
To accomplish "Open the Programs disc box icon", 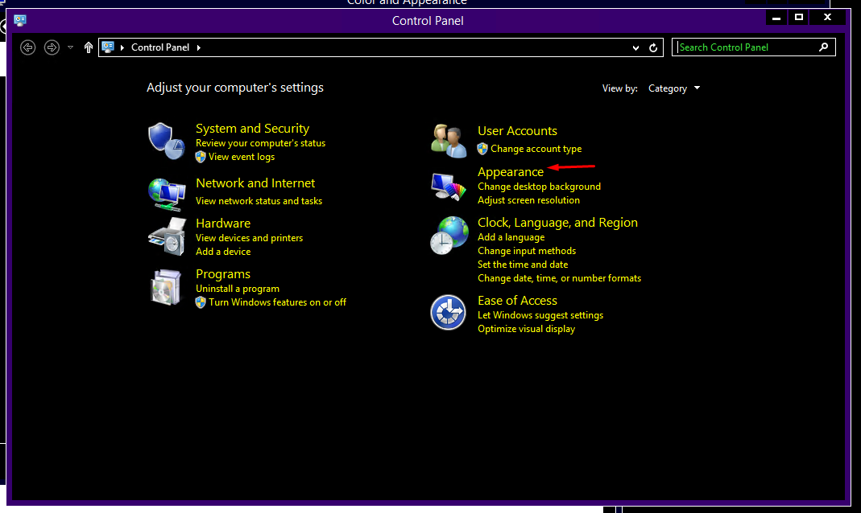I will click(166, 286).
